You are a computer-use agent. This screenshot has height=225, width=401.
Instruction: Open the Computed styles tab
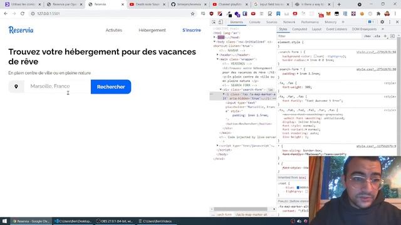click(x=299, y=29)
